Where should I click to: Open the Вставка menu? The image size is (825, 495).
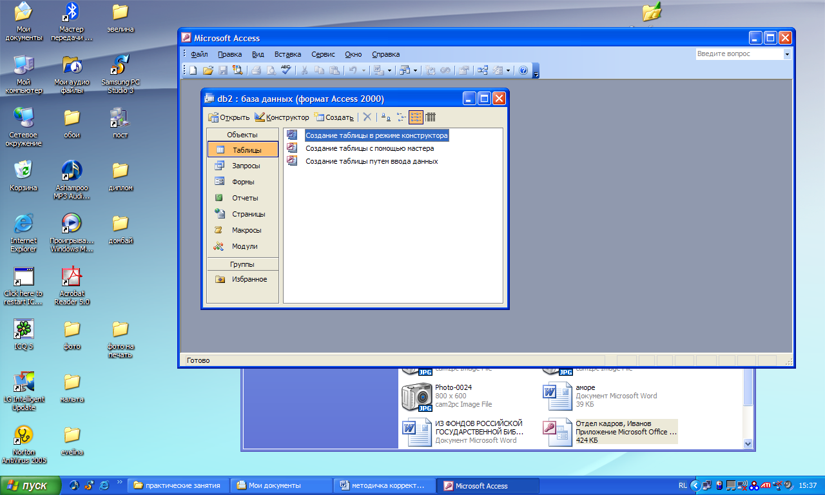coord(287,54)
